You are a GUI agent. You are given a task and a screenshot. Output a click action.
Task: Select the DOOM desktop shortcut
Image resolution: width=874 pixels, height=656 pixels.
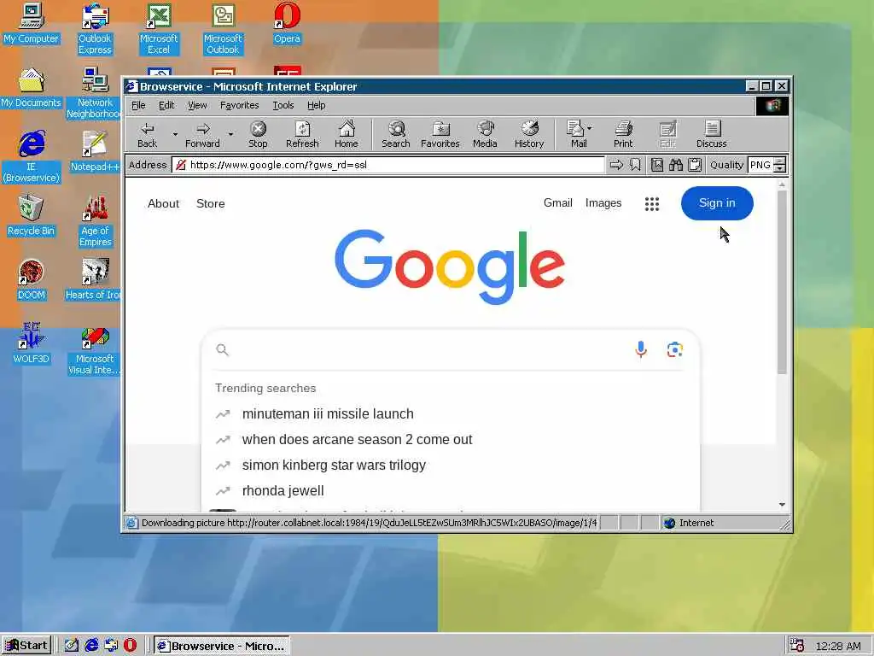click(x=32, y=279)
